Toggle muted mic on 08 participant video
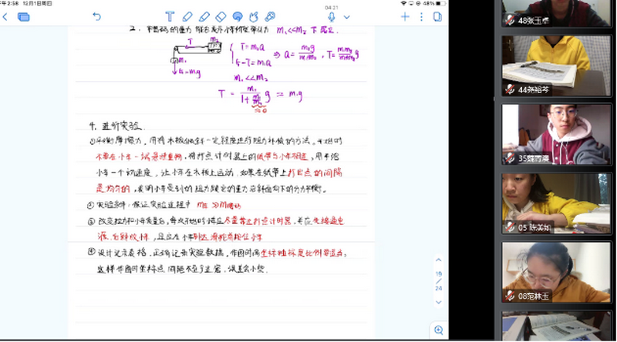The height and width of the screenshot is (342, 617). (510, 296)
